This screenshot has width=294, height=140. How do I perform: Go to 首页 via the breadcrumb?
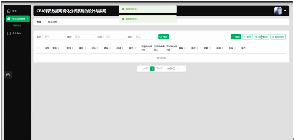39,22
